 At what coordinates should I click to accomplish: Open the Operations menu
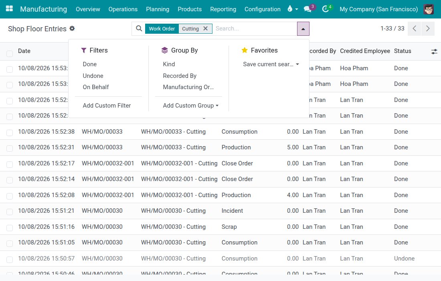[x=123, y=9]
